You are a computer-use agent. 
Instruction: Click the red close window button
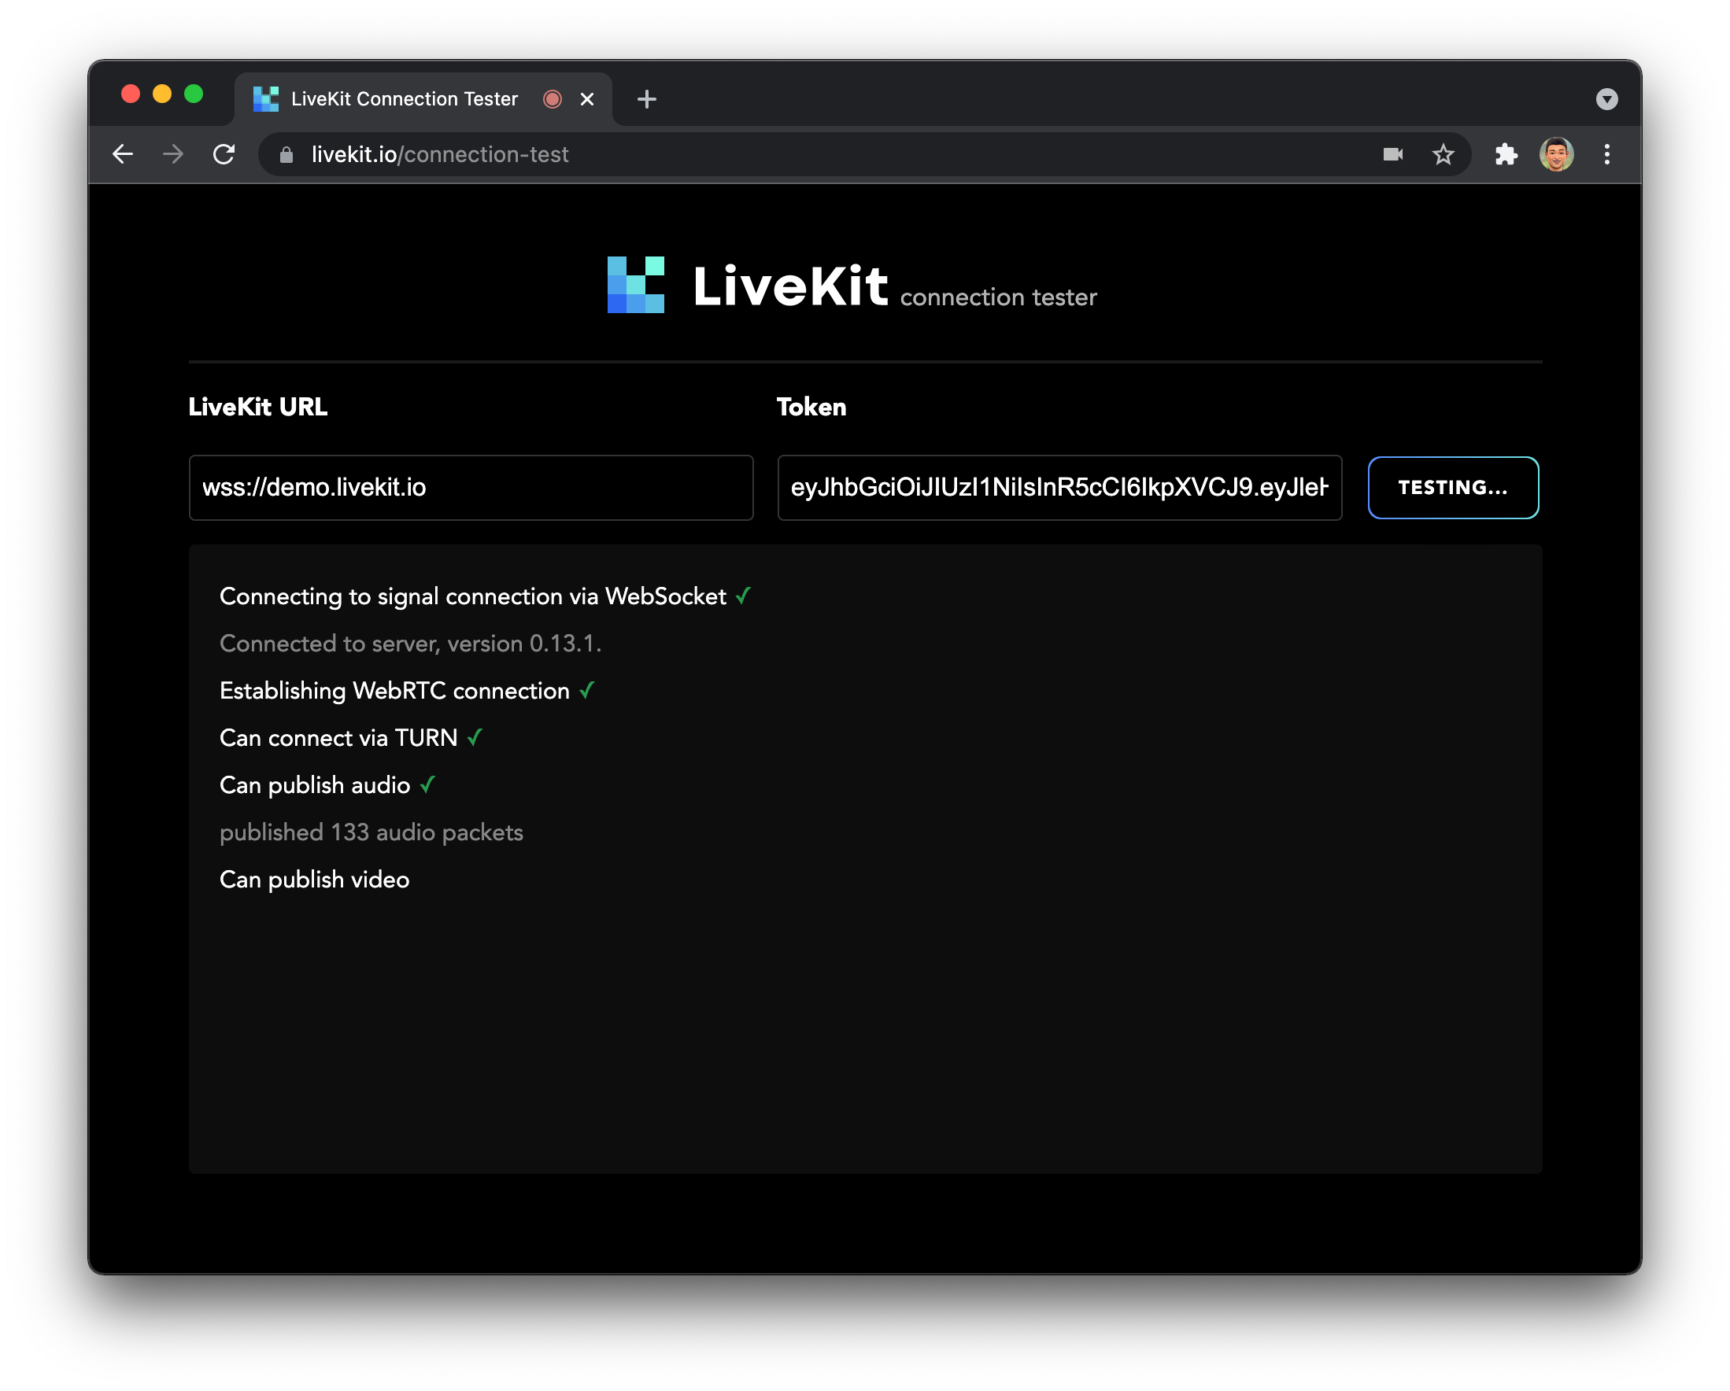coord(131,94)
